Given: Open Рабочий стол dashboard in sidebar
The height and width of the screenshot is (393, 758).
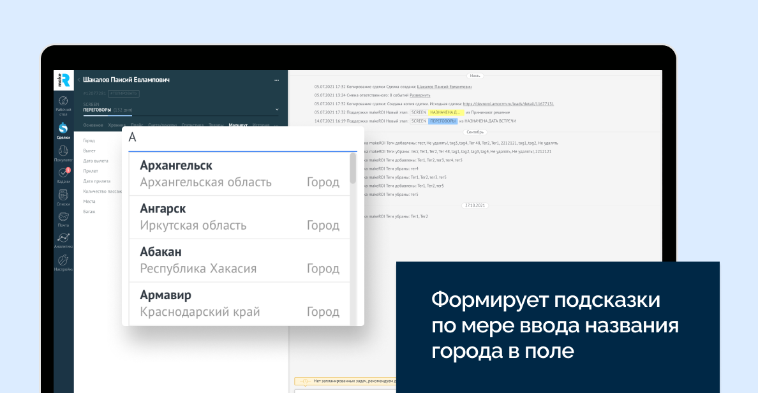Looking at the screenshot, I should click(x=63, y=106).
